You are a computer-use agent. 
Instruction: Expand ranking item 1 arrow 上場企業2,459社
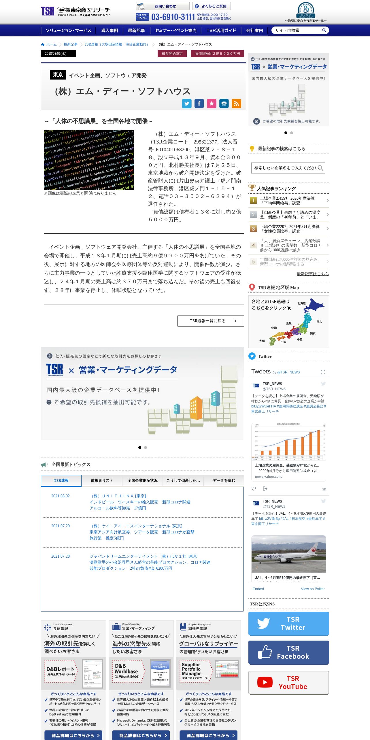point(327,201)
